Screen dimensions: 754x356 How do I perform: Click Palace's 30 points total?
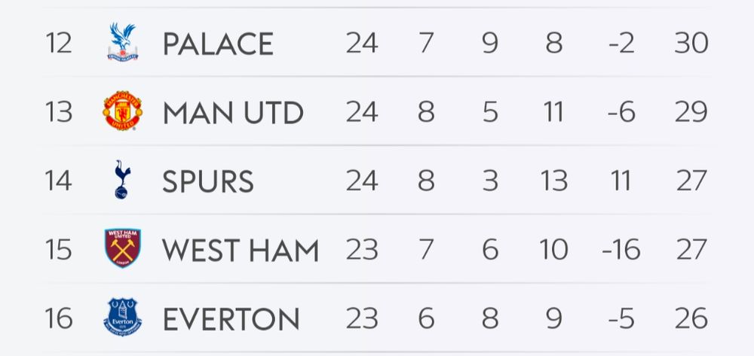pos(691,44)
